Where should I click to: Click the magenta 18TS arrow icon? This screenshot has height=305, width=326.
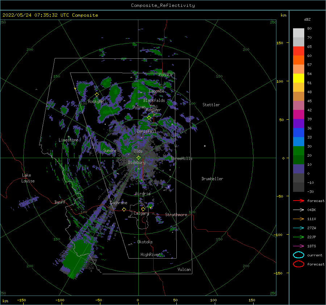click(x=298, y=246)
